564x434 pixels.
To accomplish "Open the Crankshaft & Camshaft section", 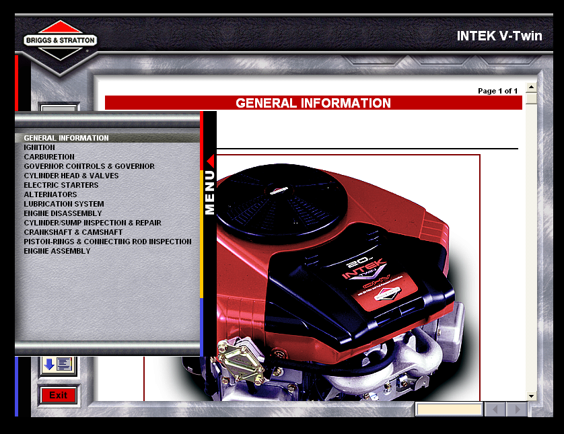I will coord(73,232).
